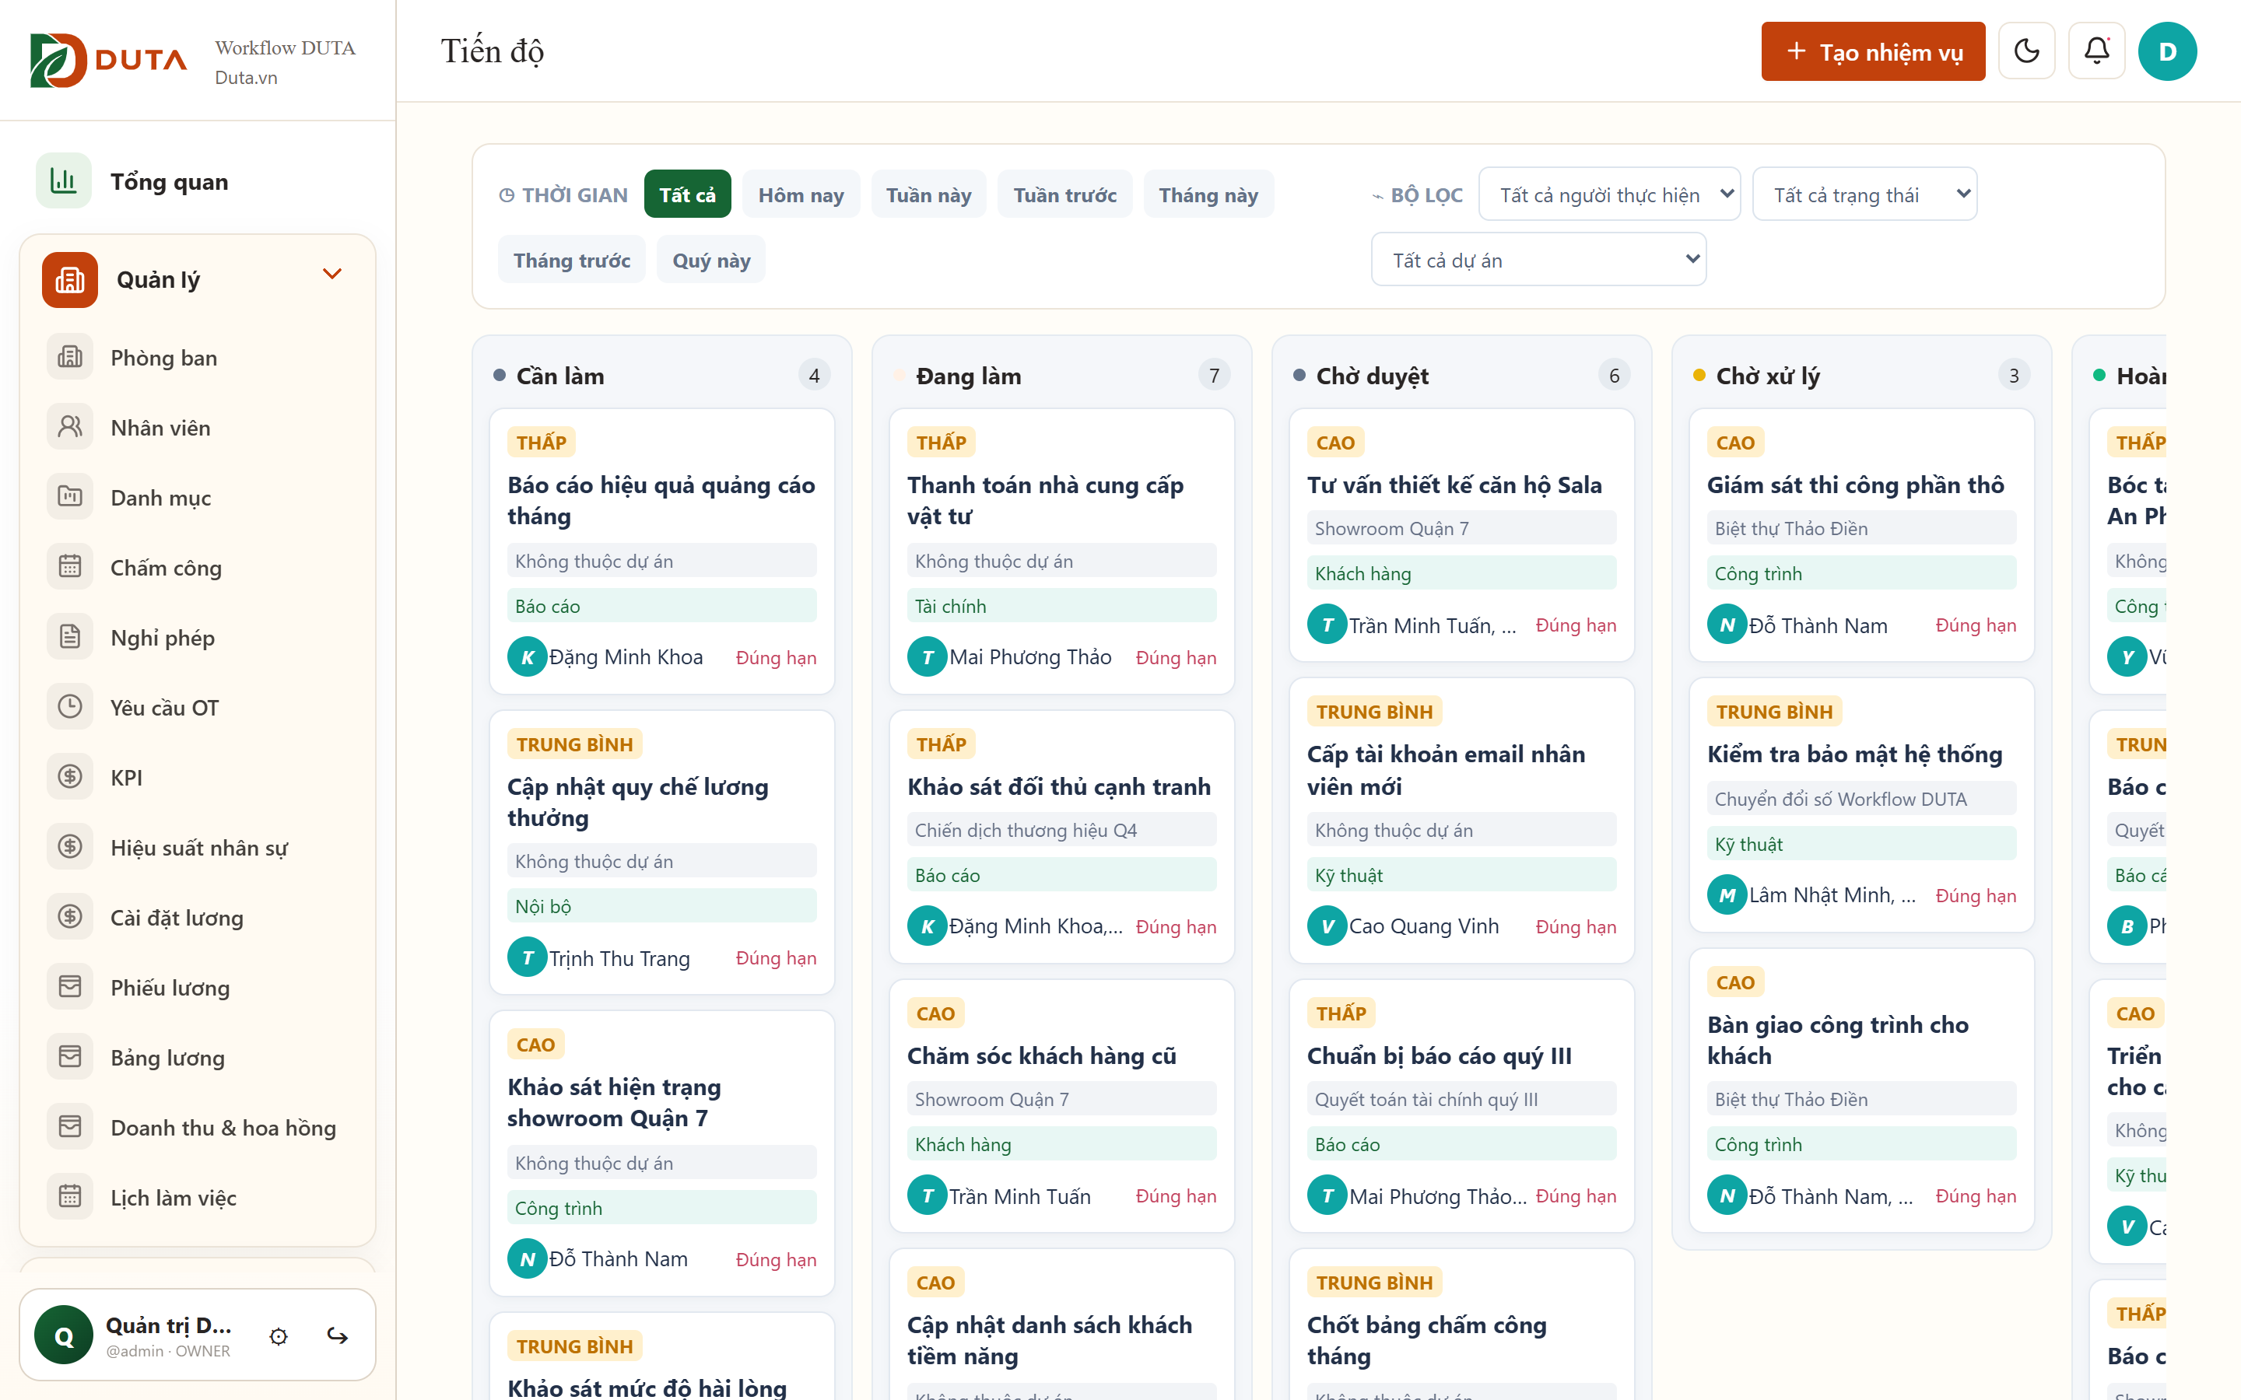Open Doanh thu & hoa hồng icon

click(70, 1127)
